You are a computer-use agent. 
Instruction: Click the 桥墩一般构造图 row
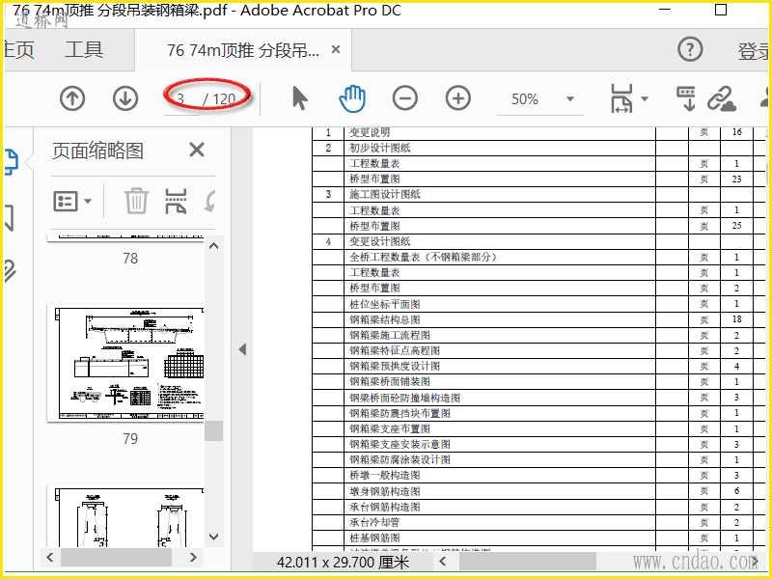[x=538, y=476]
